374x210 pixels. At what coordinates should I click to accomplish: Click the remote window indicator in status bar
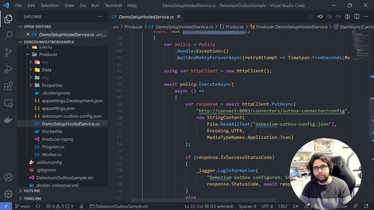click(6, 206)
